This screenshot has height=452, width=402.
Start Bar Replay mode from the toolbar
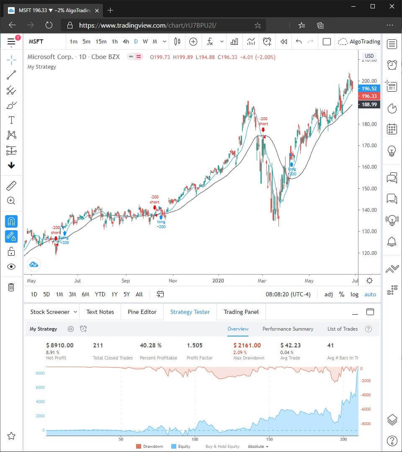coord(283,41)
